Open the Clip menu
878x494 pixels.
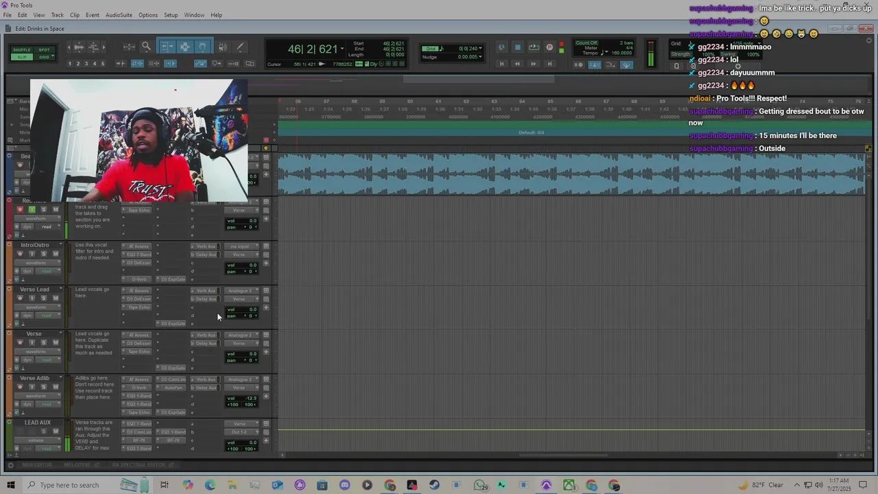tap(75, 15)
